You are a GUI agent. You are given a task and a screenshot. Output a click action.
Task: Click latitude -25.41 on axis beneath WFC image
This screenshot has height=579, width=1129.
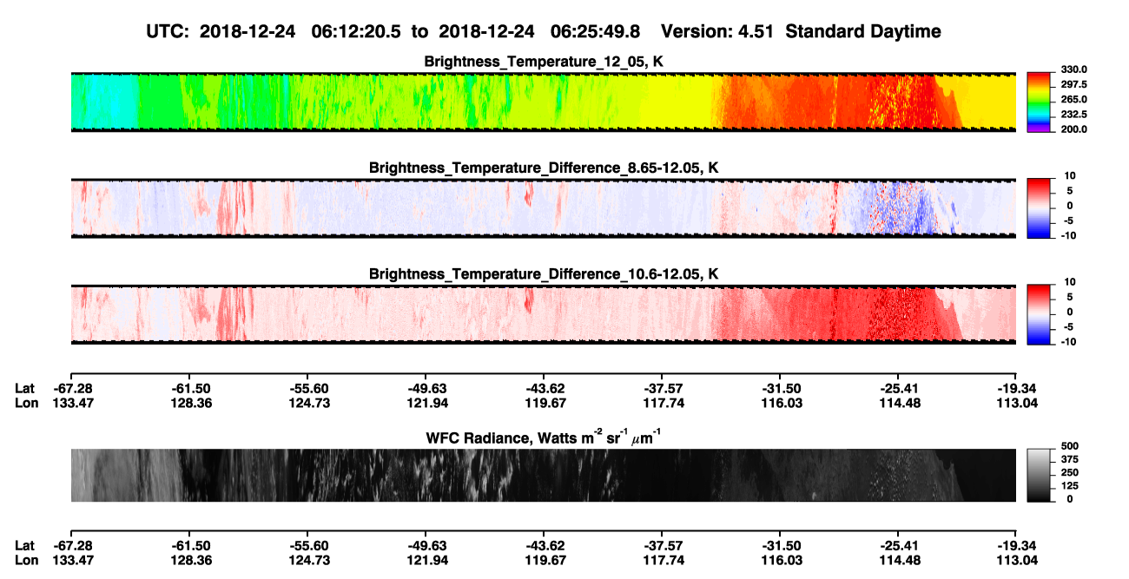pos(898,545)
